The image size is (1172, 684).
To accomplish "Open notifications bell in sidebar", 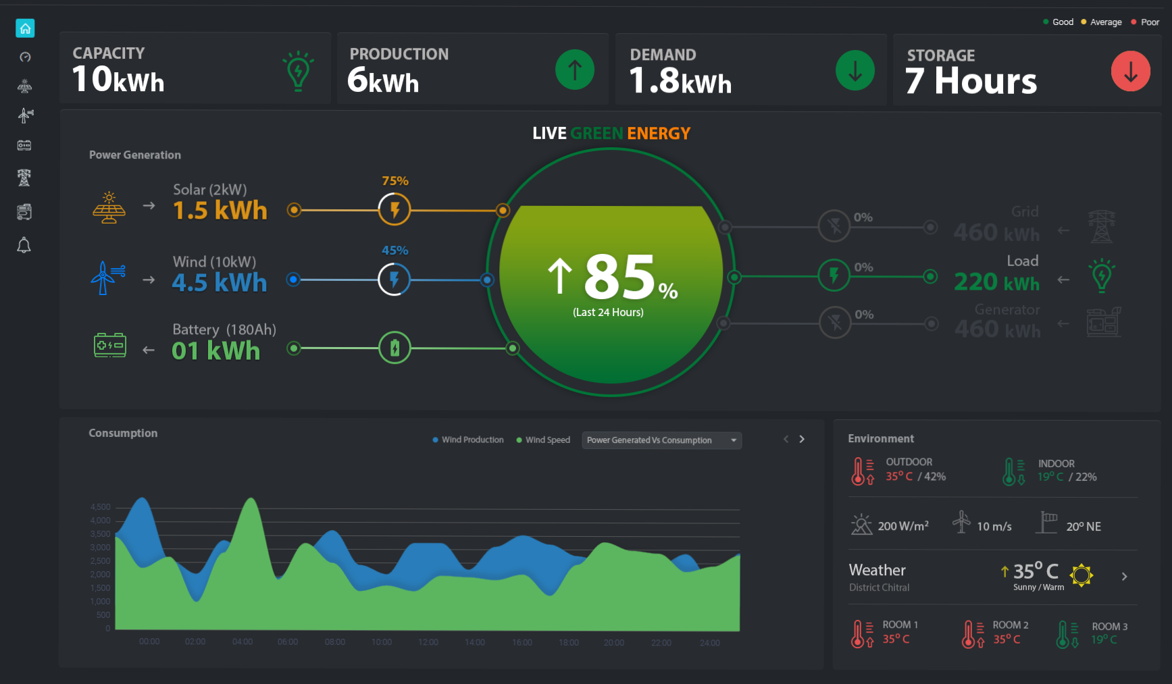I will [x=24, y=245].
